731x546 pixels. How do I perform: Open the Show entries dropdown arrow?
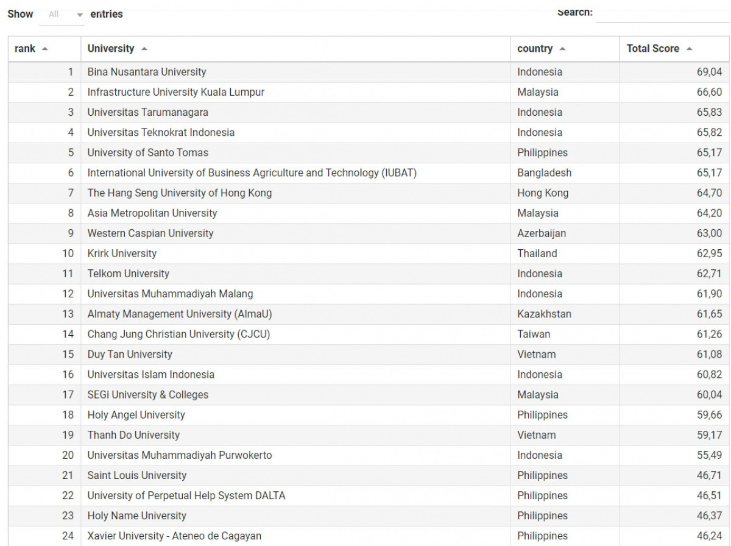pos(80,14)
